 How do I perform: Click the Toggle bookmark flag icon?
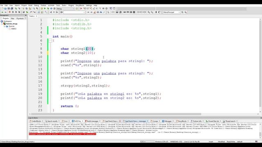tap(10, 12)
